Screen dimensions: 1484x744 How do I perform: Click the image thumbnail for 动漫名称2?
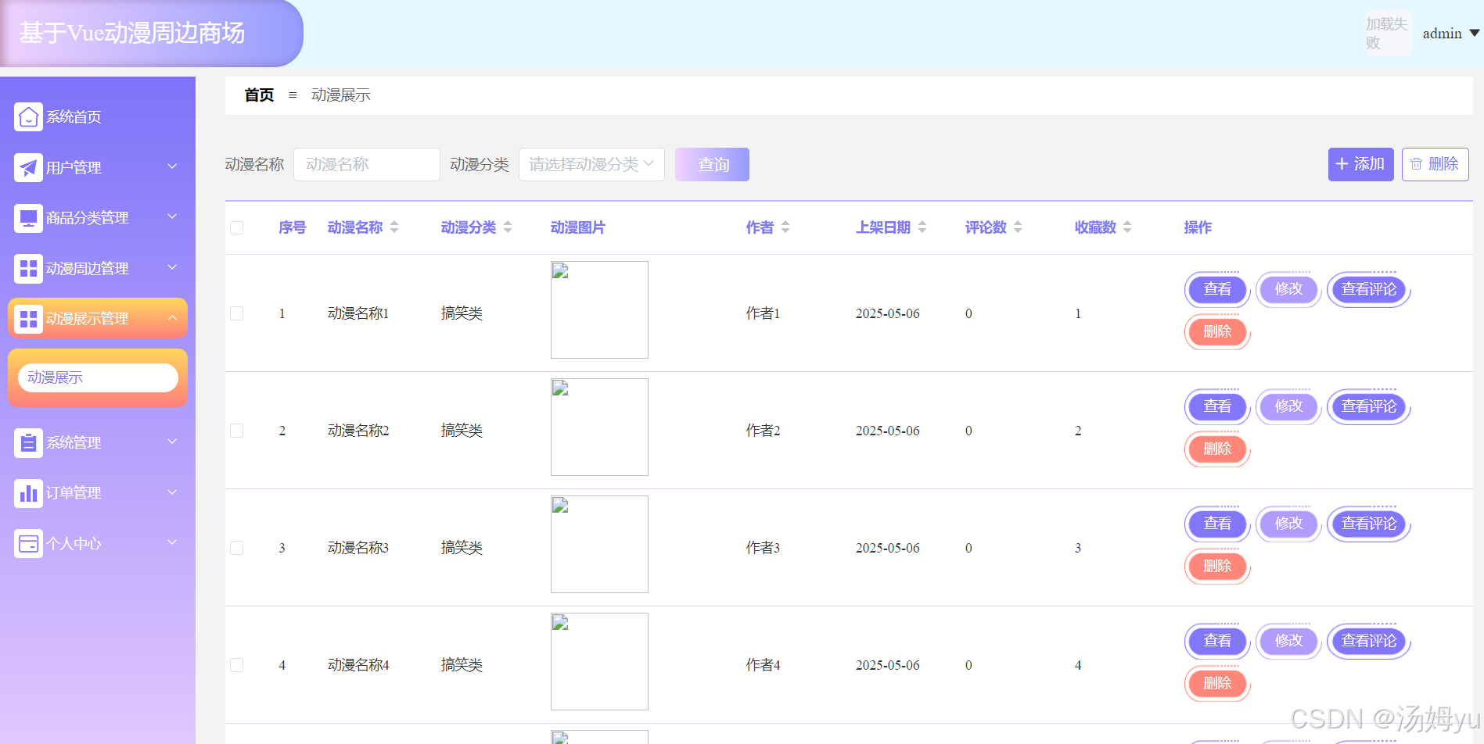(x=599, y=427)
